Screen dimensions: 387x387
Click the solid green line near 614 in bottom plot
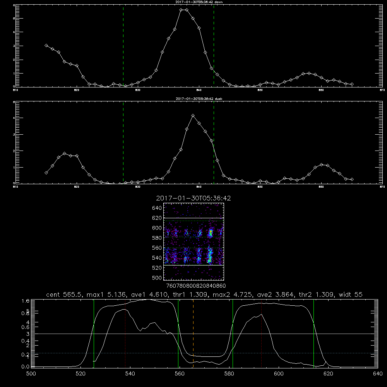[x=314, y=334]
